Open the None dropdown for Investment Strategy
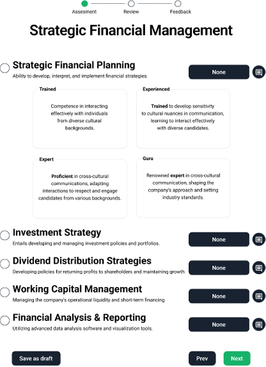 (219, 240)
